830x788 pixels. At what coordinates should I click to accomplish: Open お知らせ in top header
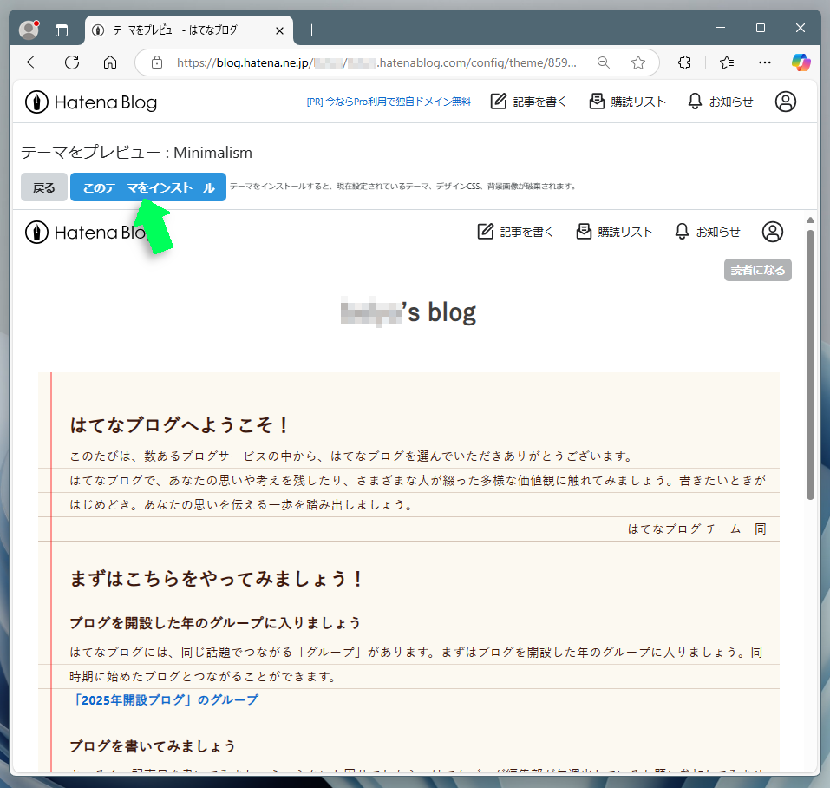tap(721, 102)
